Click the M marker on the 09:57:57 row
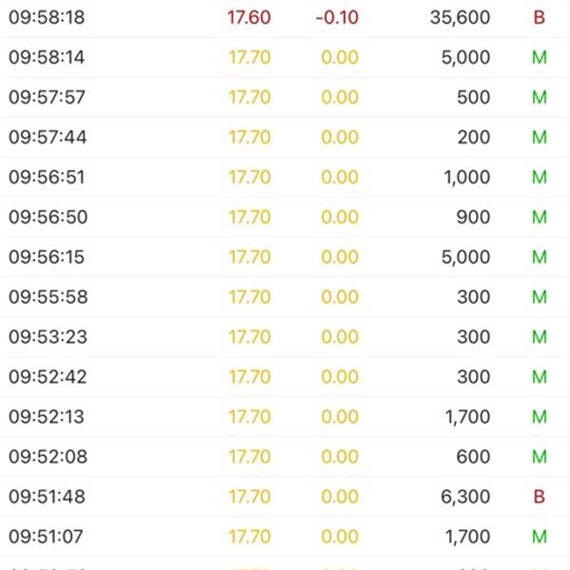 tap(540, 98)
